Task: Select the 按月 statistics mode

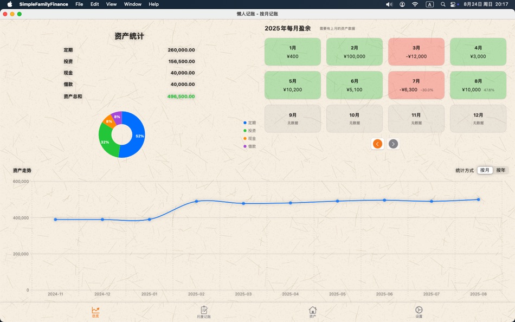Action: pyautogui.click(x=484, y=170)
